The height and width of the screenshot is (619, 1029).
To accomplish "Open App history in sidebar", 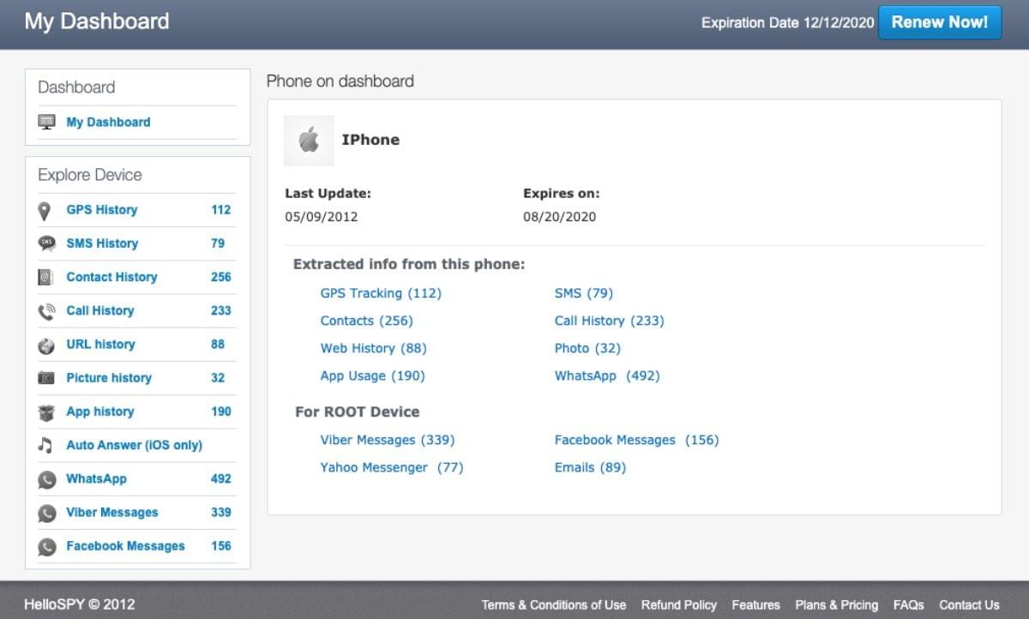I will [x=100, y=411].
